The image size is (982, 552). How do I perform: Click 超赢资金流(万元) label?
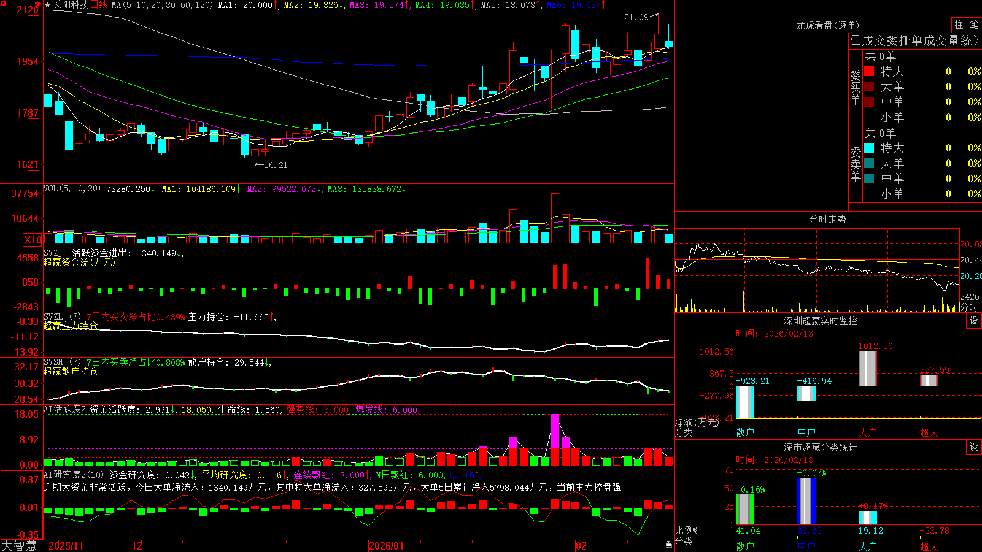click(79, 262)
